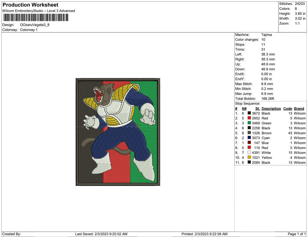Click the 'Stop Sequence:' heading

[248, 104]
